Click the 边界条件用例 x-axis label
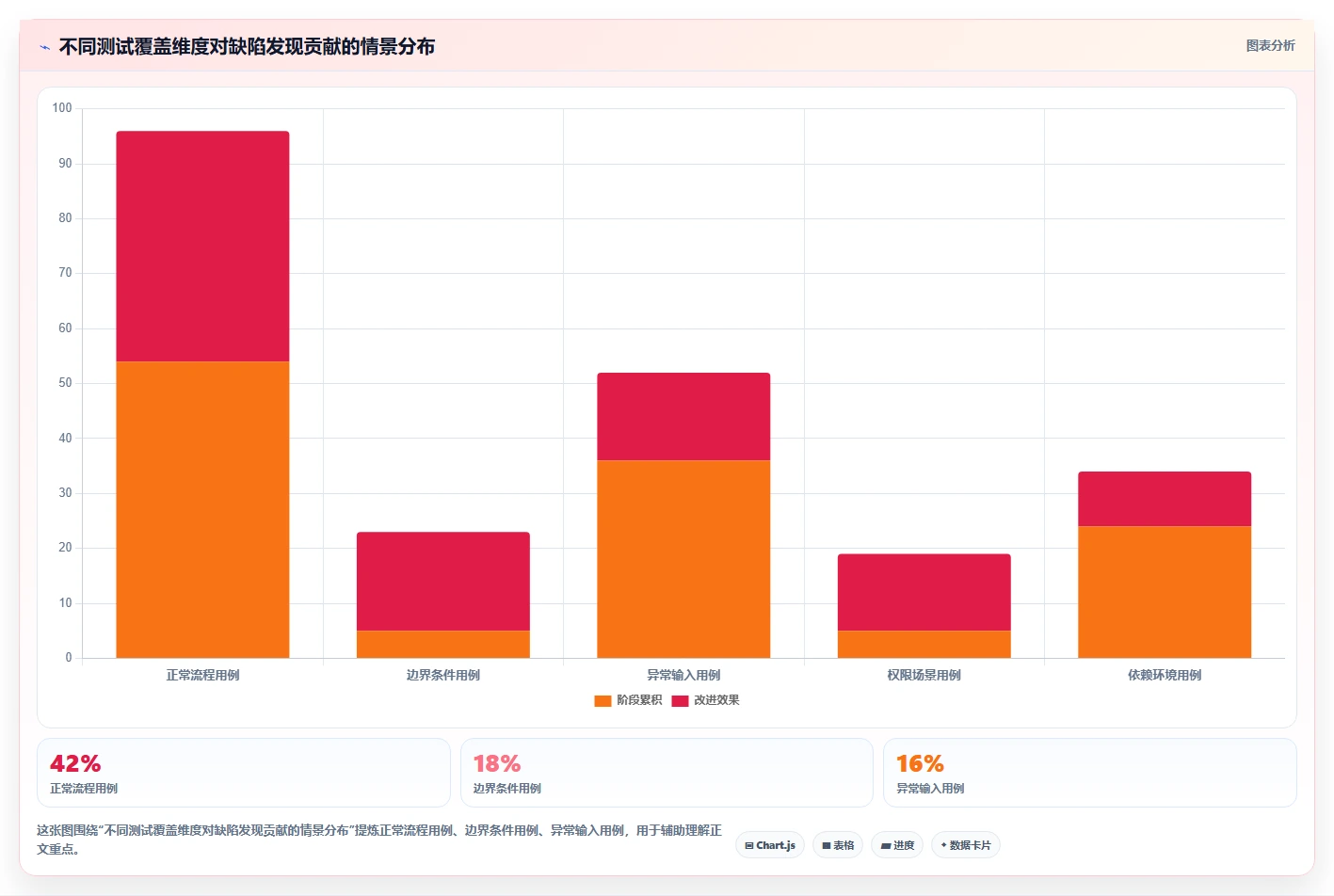This screenshot has width=1334, height=896. click(443, 675)
